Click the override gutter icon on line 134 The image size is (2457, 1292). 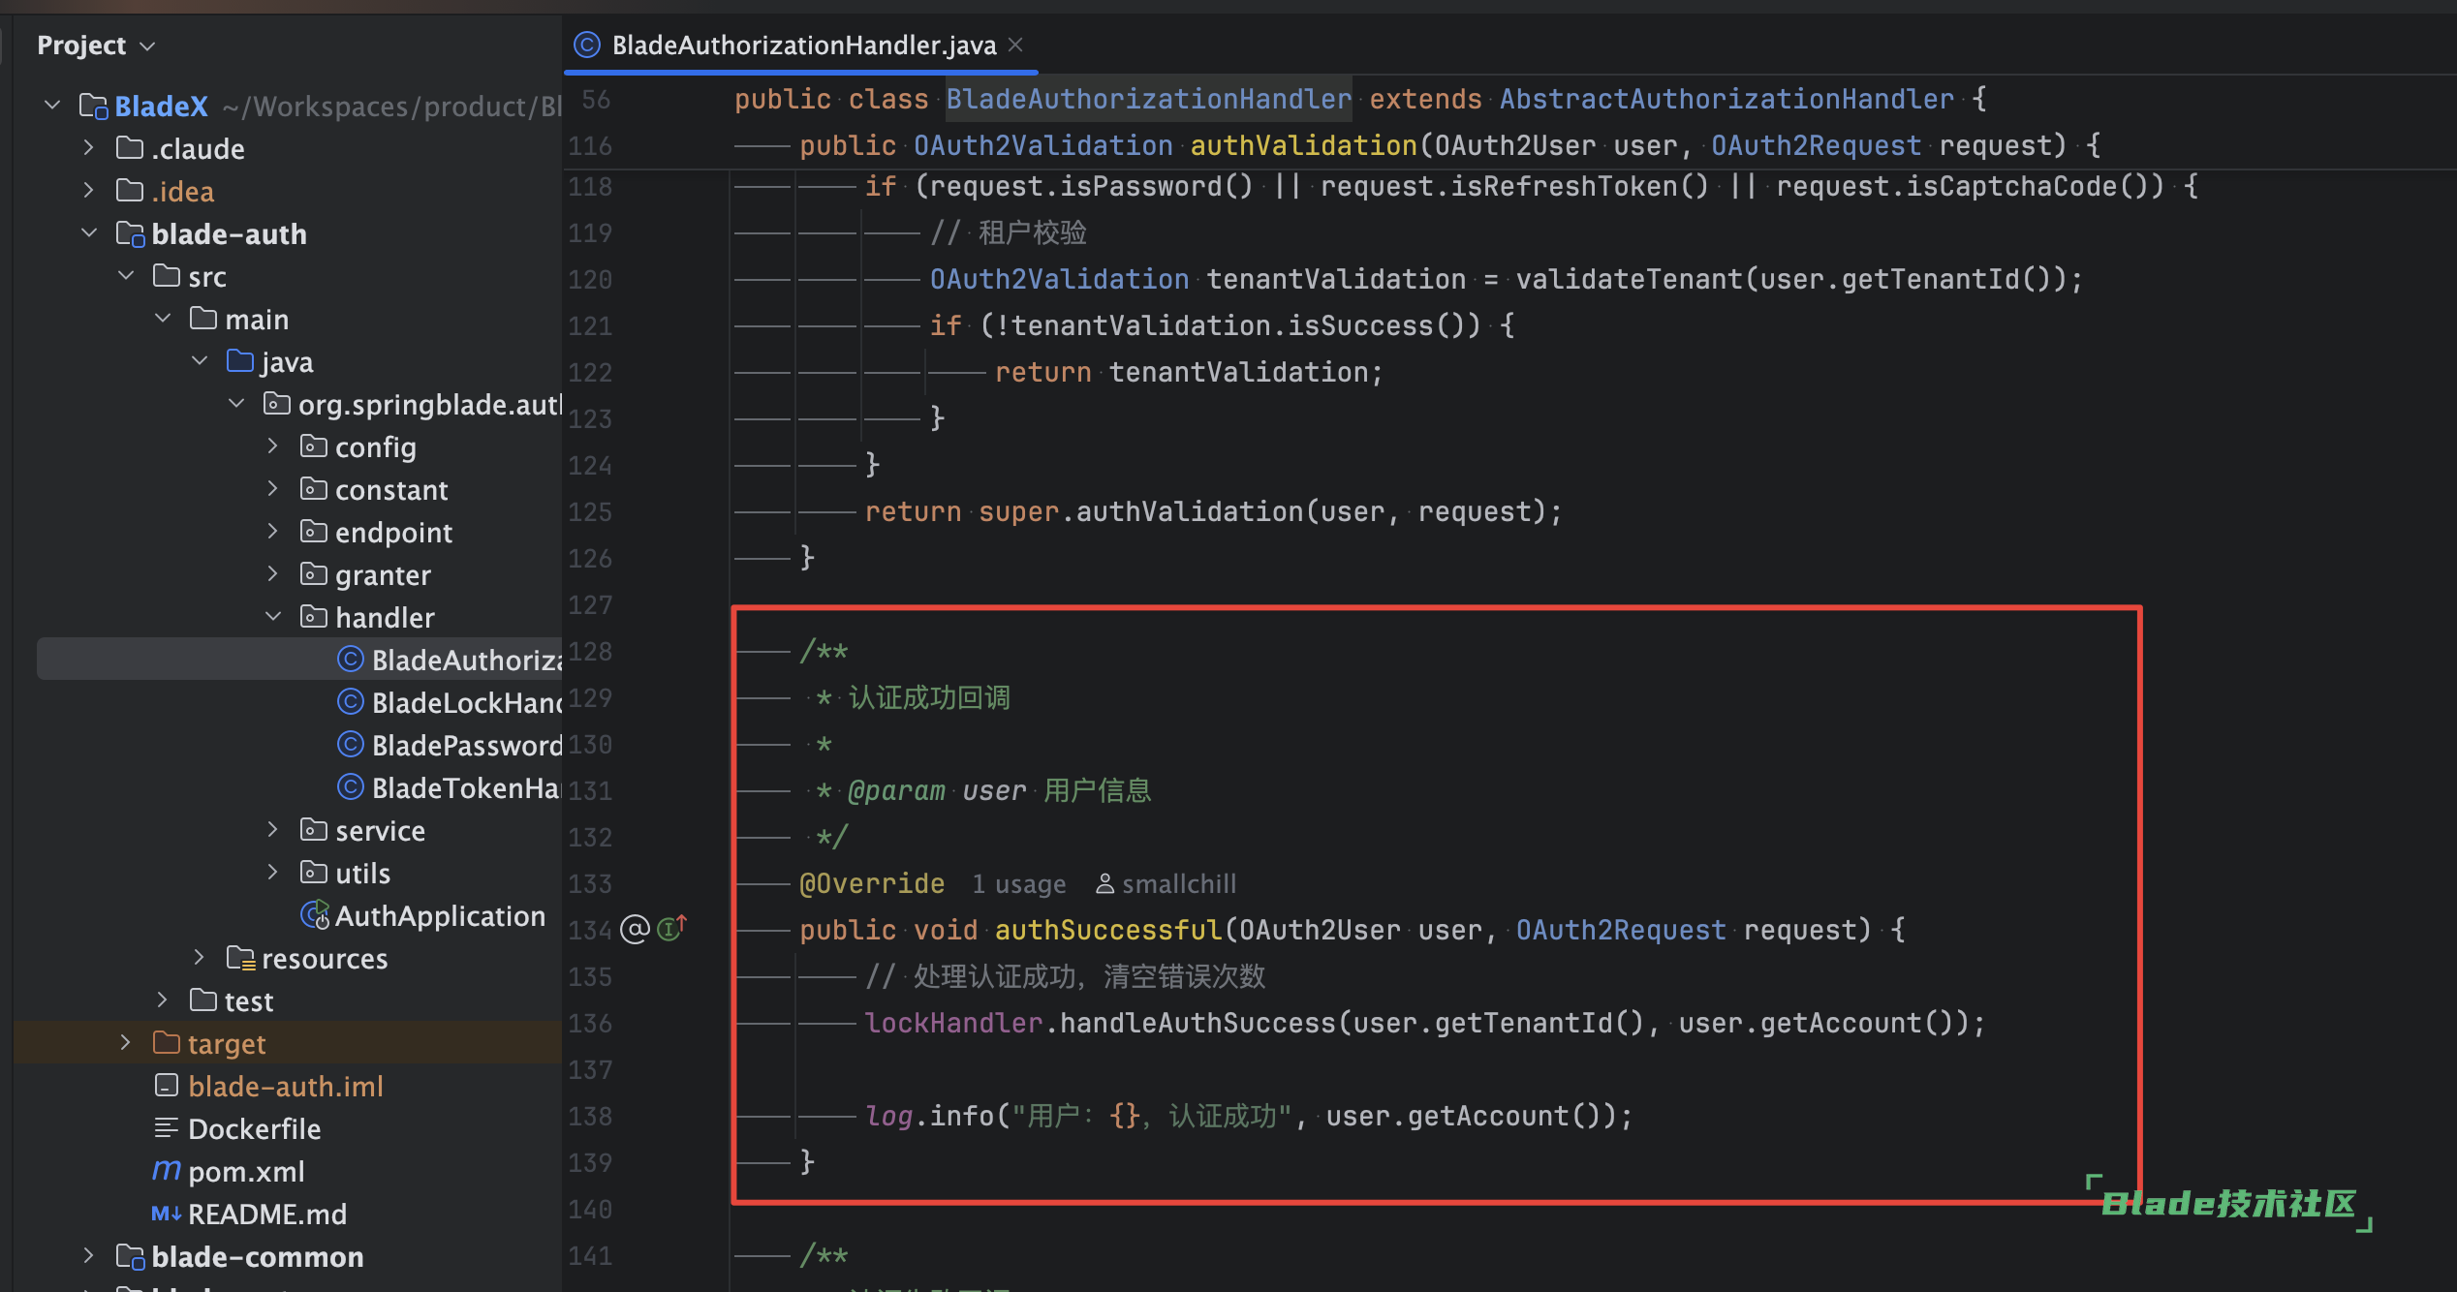tap(670, 929)
